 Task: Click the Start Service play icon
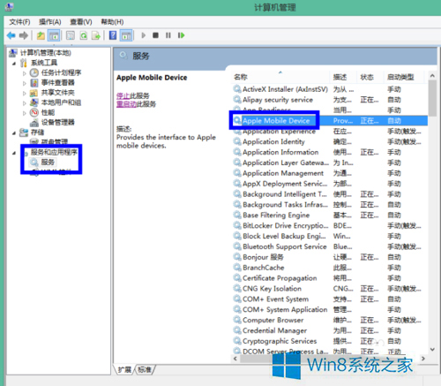pyautogui.click(x=144, y=35)
